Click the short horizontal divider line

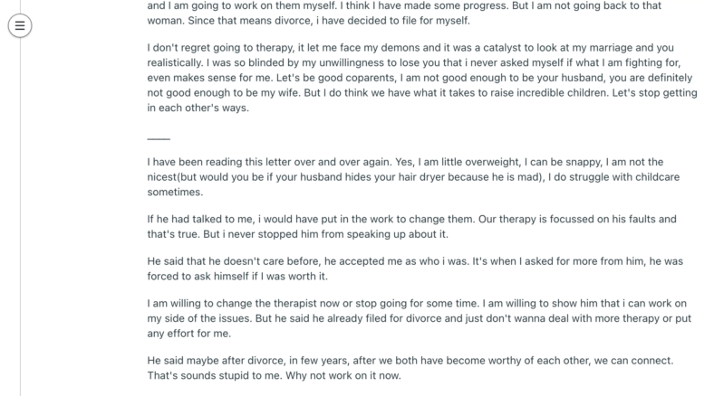point(159,138)
